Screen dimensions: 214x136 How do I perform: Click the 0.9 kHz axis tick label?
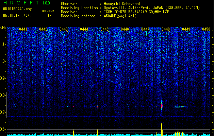pyautogui.click(x=3, y=78)
